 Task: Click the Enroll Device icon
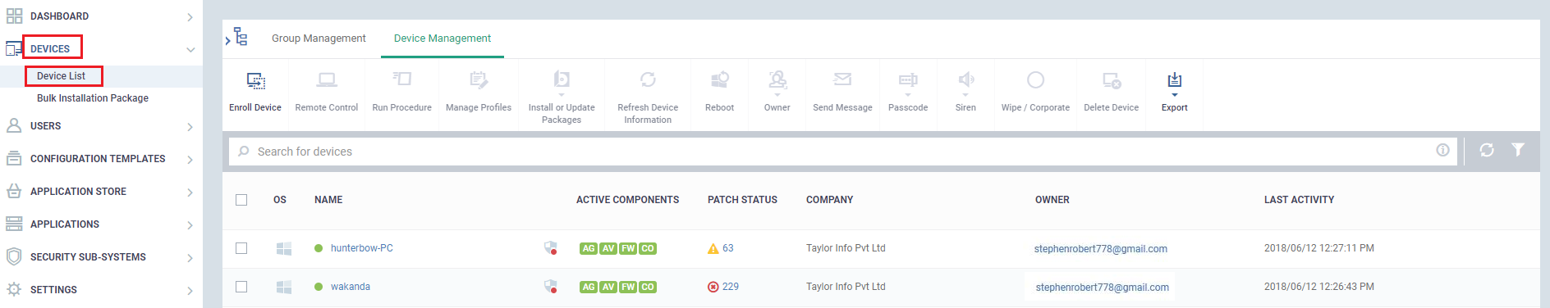pyautogui.click(x=255, y=80)
